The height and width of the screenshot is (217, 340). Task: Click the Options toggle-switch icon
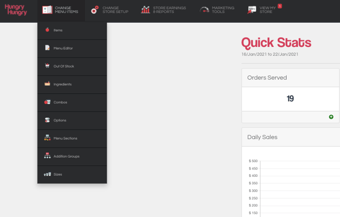click(x=47, y=120)
